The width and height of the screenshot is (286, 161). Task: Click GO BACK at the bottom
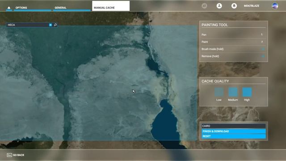19,155
